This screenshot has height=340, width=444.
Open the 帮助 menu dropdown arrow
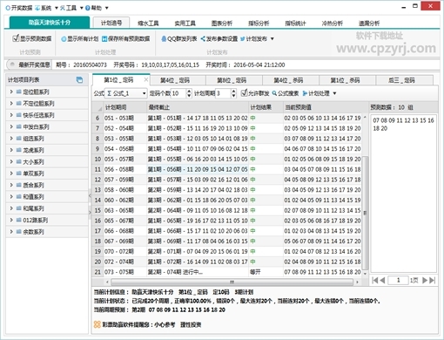click(106, 8)
